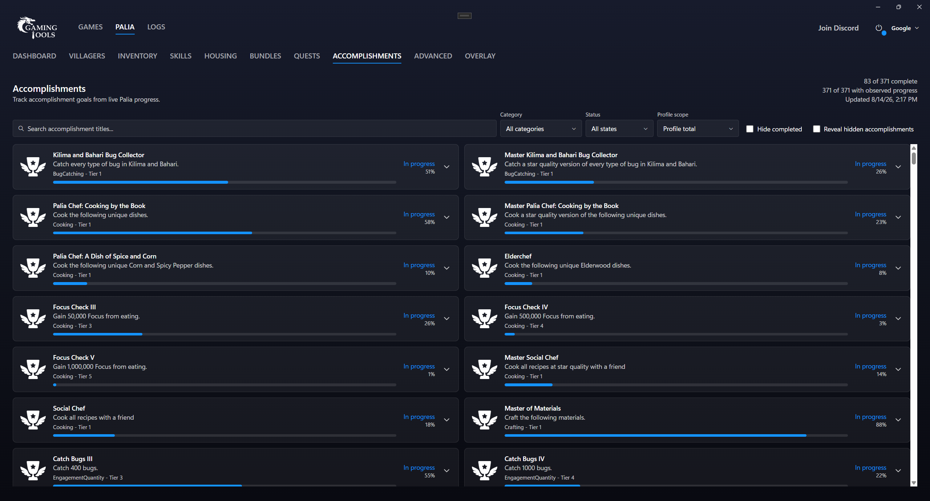930x501 pixels.
Task: Click Kilima Bug Collector 51% progress bar
Action: (x=225, y=182)
